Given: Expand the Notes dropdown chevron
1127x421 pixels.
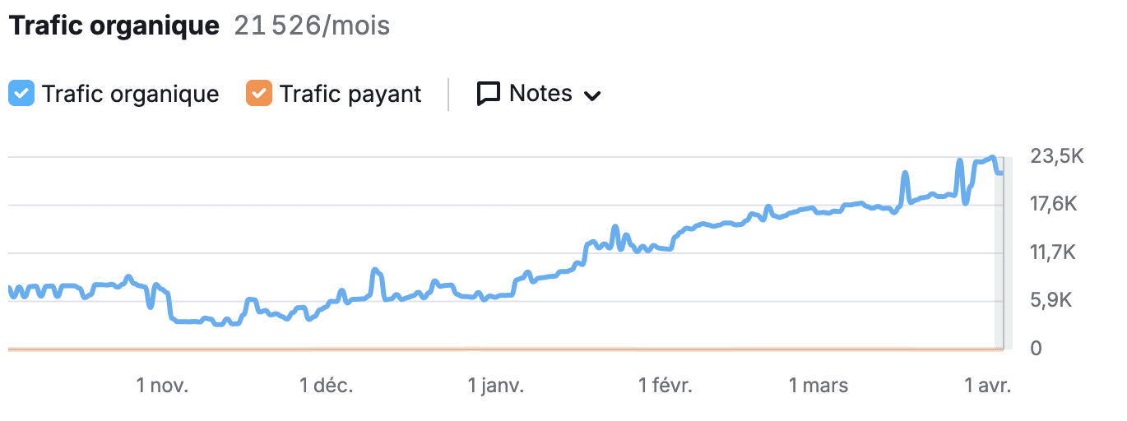Looking at the screenshot, I should point(592,95).
